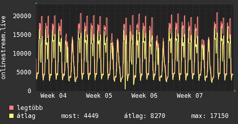Click the Week 06 x-axis label
The height and width of the screenshot is (124, 238).
[144, 96]
